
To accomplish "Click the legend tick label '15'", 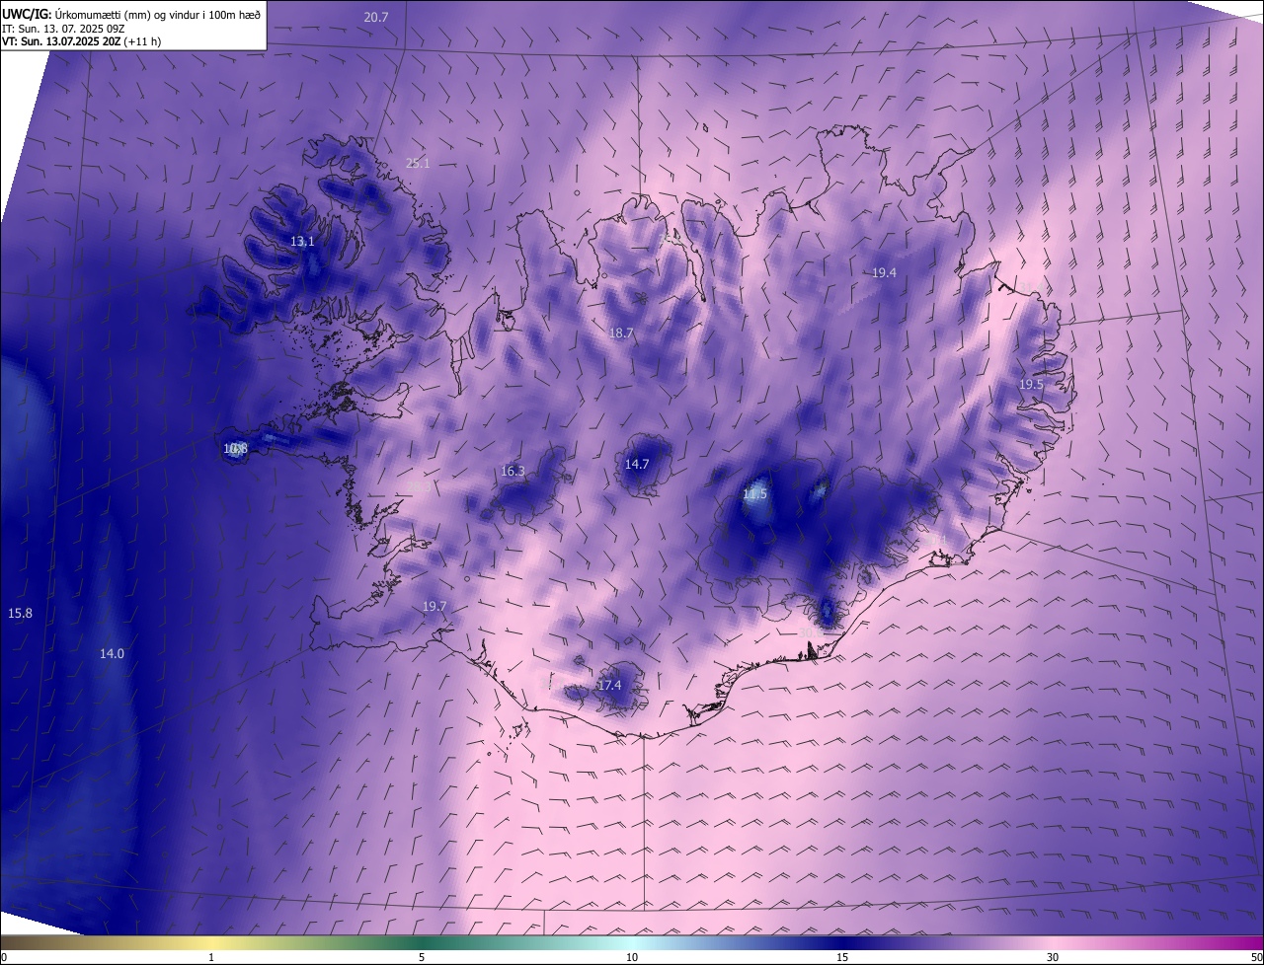I will click(x=842, y=957).
